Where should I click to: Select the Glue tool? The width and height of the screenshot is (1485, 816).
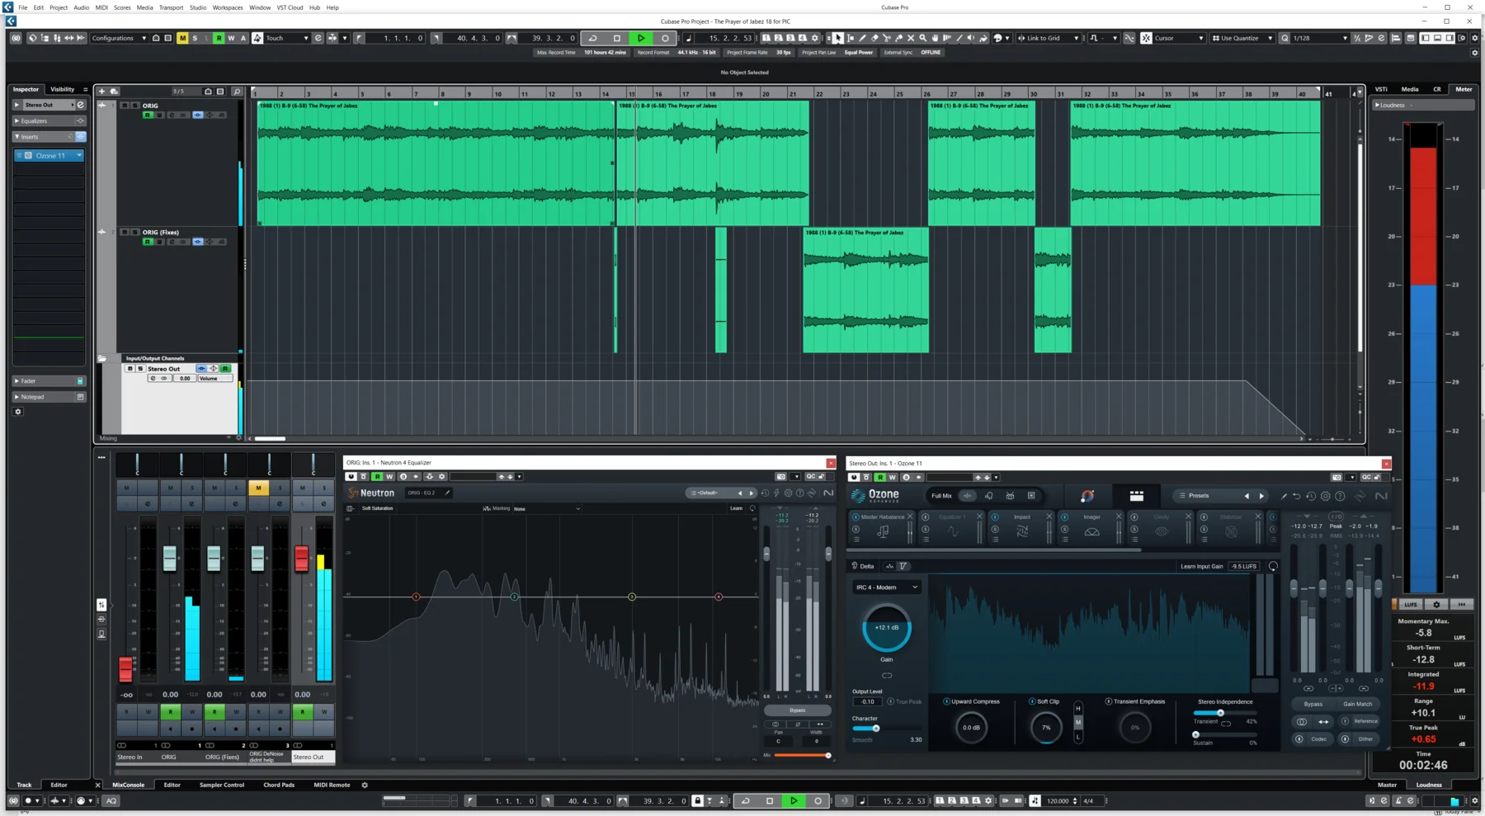coord(898,38)
